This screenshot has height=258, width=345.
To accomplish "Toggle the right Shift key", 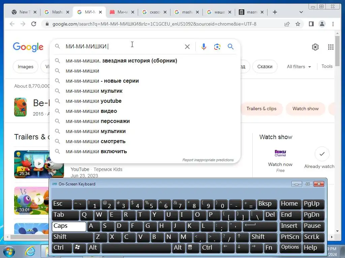I will (263, 237).
